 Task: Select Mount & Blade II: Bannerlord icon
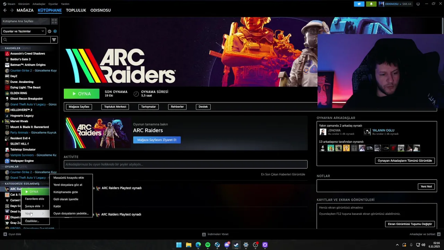coord(7,127)
